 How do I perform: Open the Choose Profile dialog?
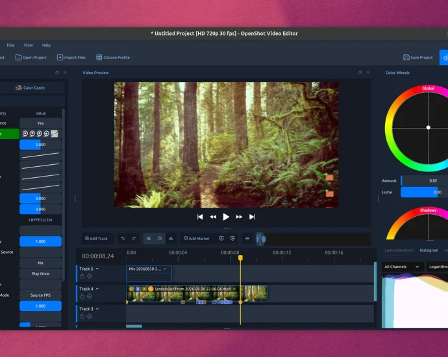point(113,57)
